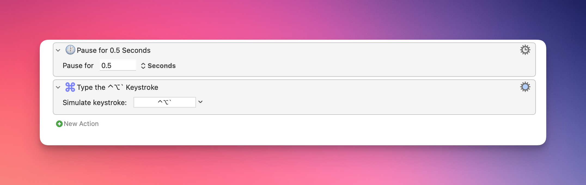Click the New Action text link
Screen dimensions: 586x185
(81, 124)
